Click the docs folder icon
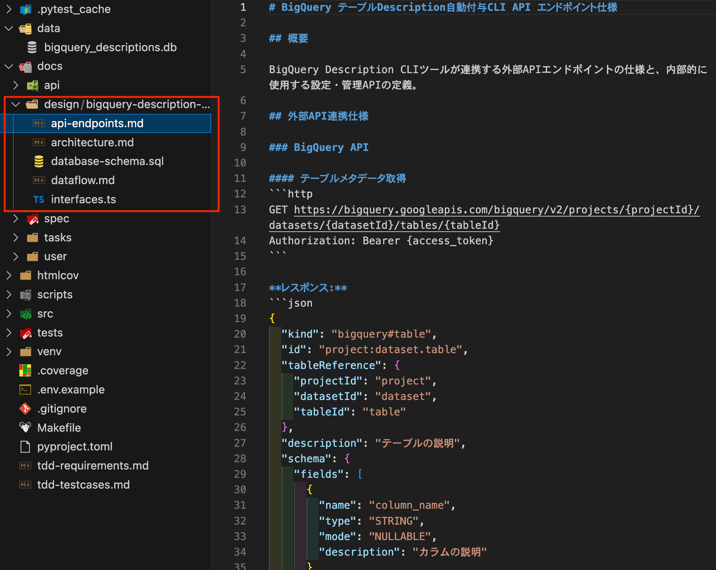The height and width of the screenshot is (570, 716). [26, 66]
